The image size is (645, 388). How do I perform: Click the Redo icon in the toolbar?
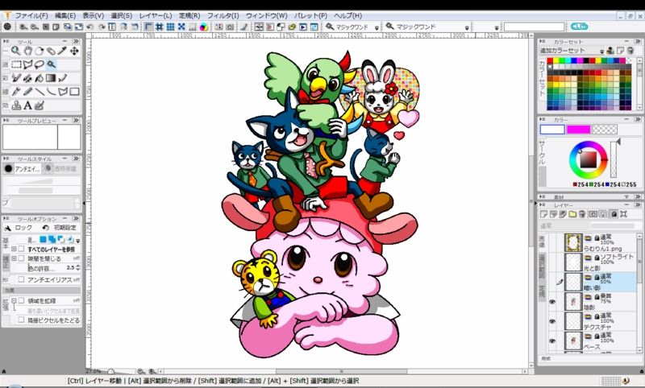102,27
